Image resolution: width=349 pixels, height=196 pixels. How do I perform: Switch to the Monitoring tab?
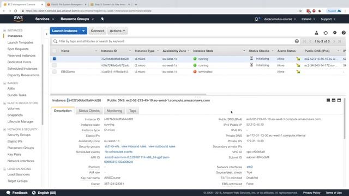point(114,111)
